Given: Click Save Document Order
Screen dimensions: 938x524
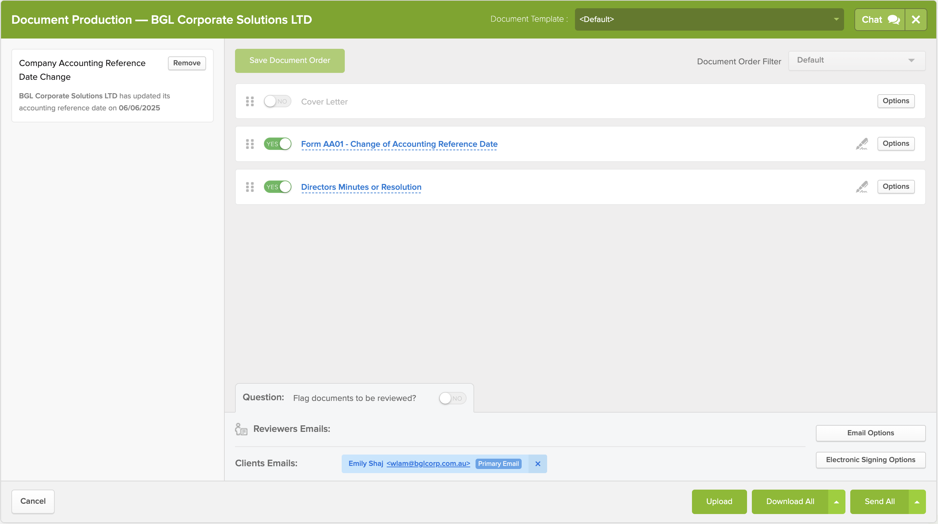Looking at the screenshot, I should [x=289, y=61].
